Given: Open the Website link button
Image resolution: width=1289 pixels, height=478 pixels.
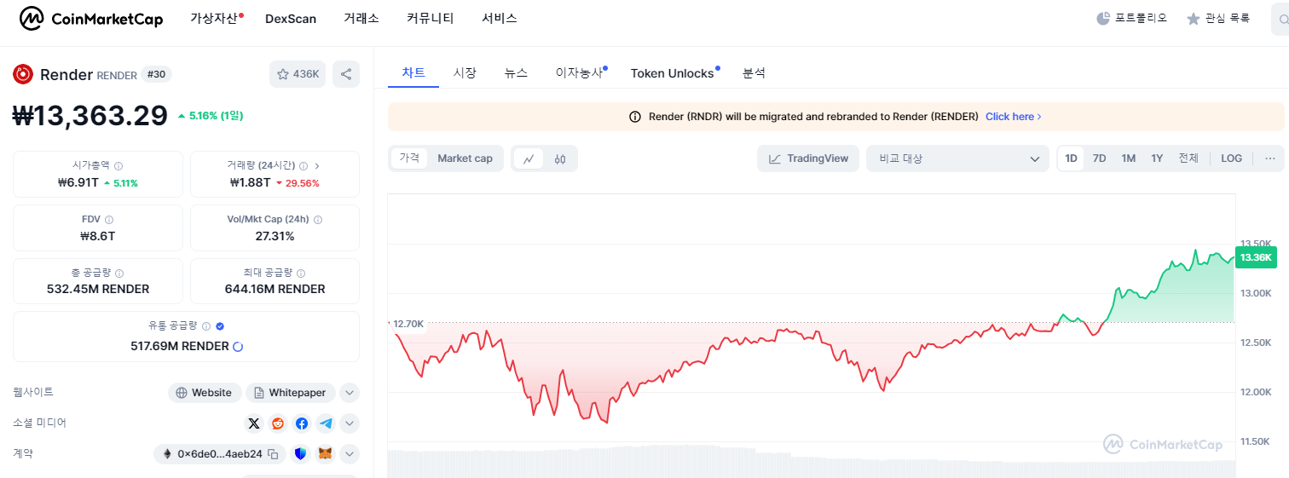Looking at the screenshot, I should 205,393.
